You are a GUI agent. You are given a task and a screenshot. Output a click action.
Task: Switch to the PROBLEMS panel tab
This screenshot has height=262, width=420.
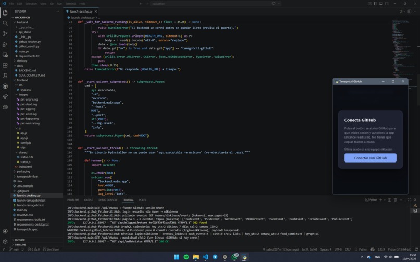point(73,200)
